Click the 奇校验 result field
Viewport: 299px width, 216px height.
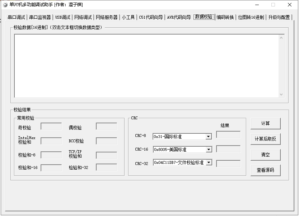point(51,127)
